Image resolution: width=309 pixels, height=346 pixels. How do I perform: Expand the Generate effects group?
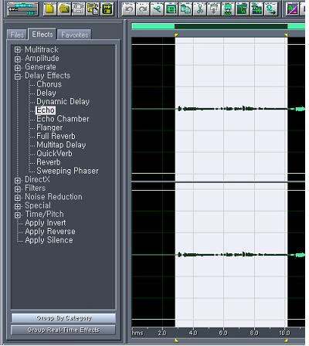[x=18, y=67]
